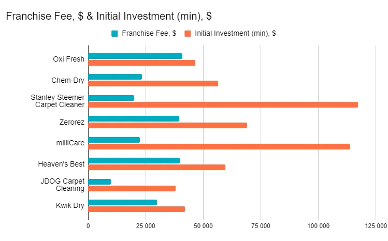Click Stanley Steemer orange investment bar

click(x=223, y=104)
